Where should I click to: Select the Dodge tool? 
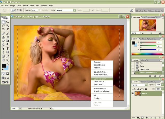(x=7, y=44)
